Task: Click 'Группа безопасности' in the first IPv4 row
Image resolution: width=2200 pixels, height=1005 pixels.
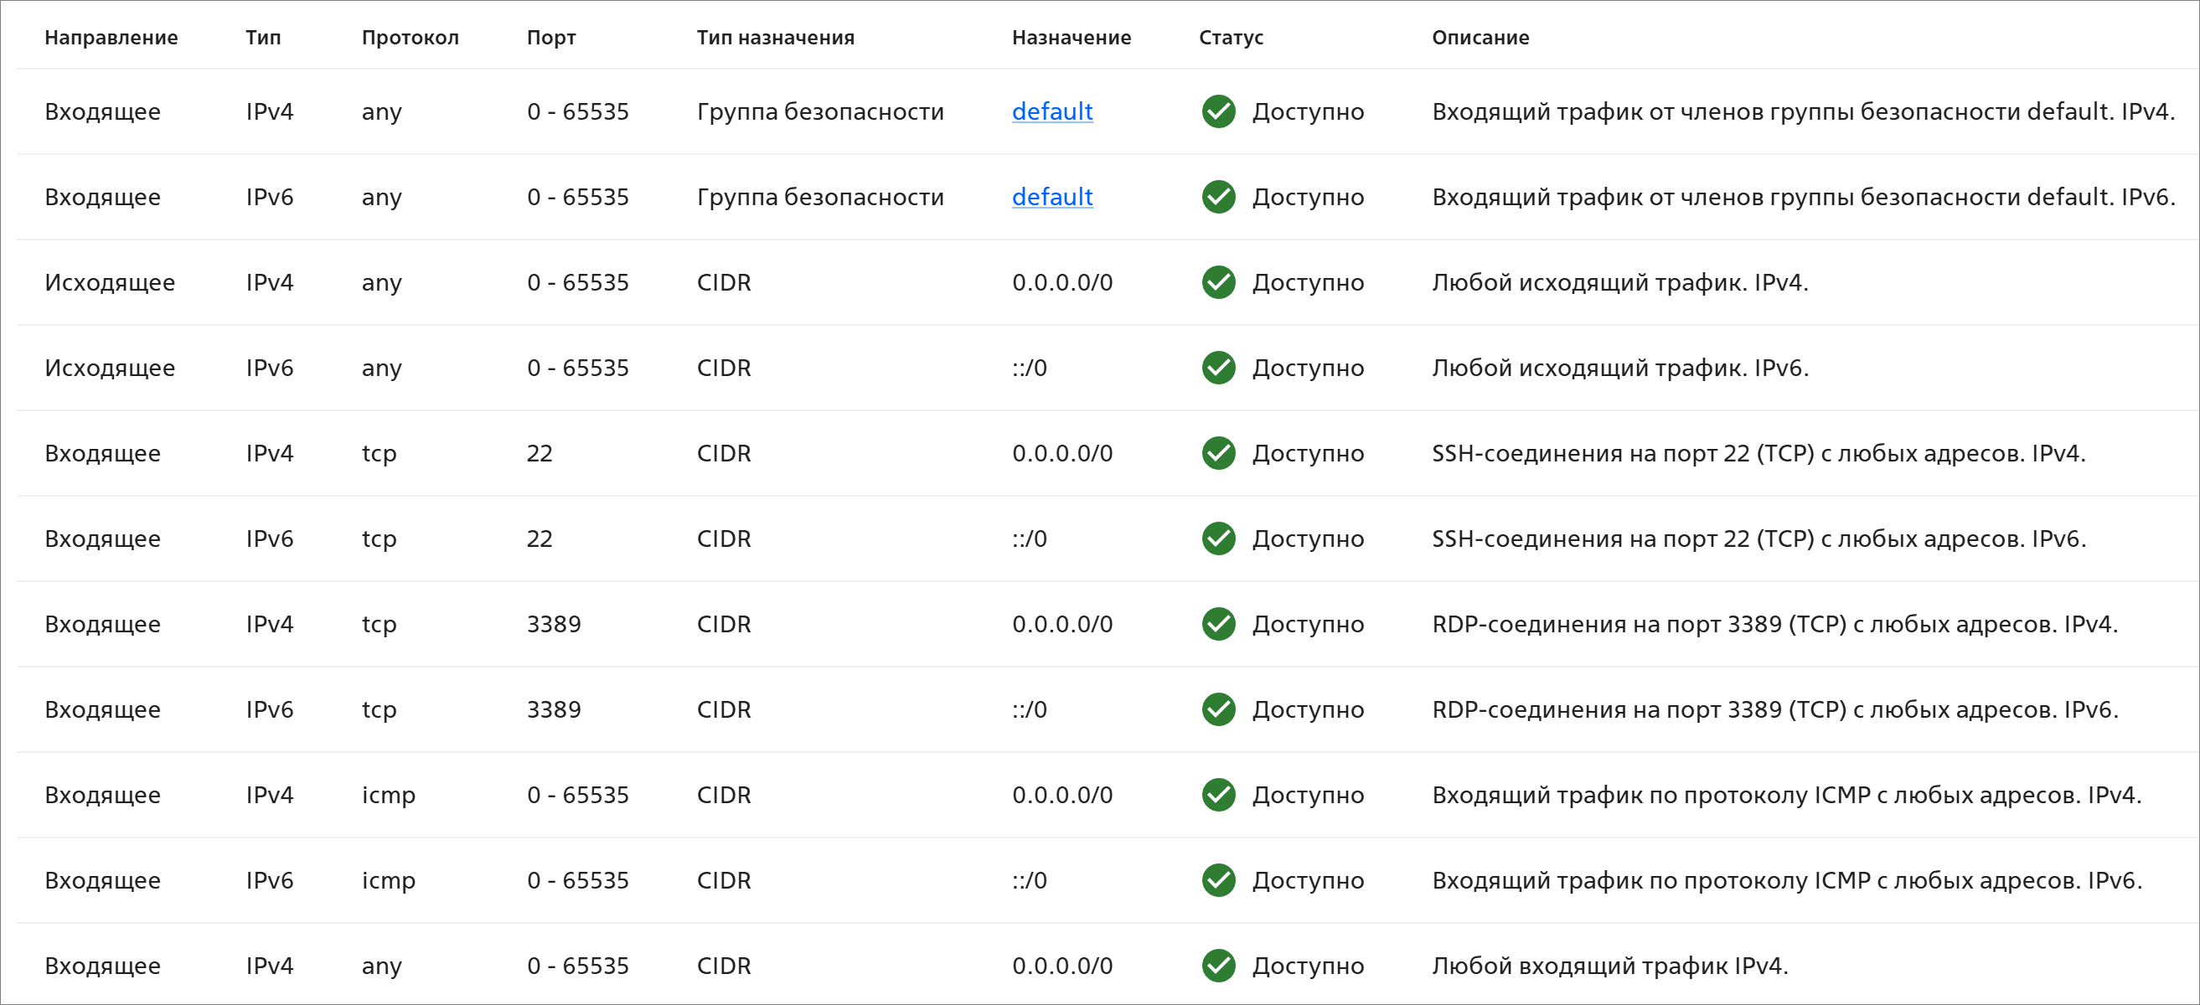Action: tap(820, 112)
